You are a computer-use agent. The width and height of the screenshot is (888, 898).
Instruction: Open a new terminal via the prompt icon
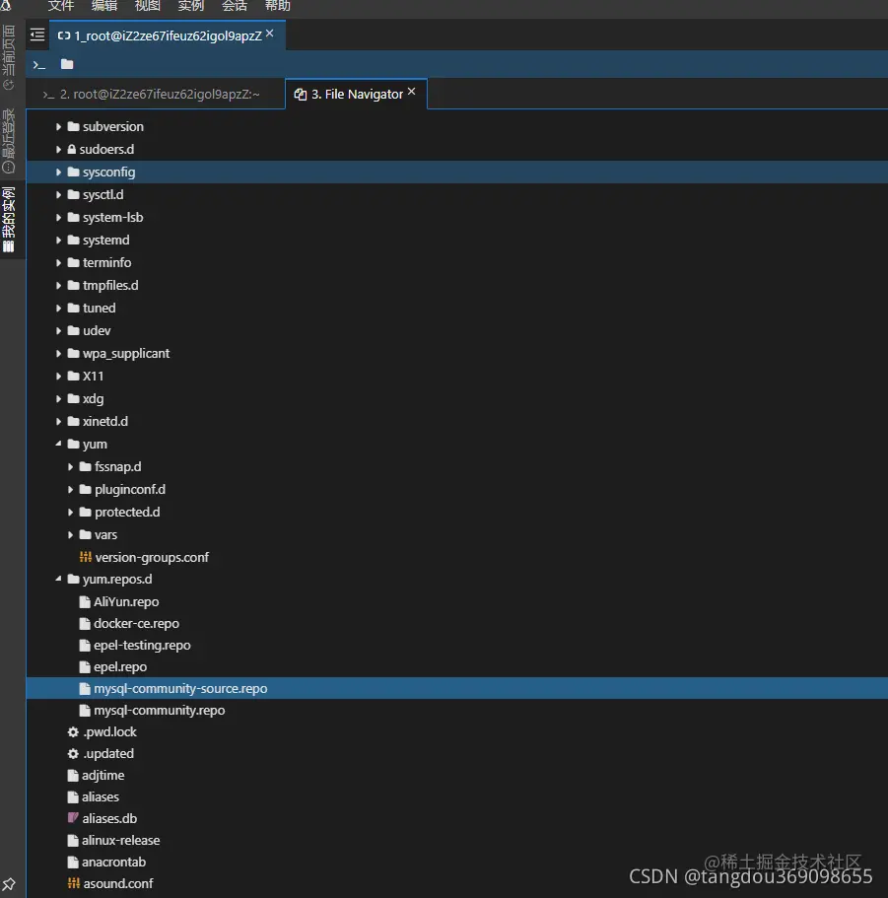coord(39,65)
